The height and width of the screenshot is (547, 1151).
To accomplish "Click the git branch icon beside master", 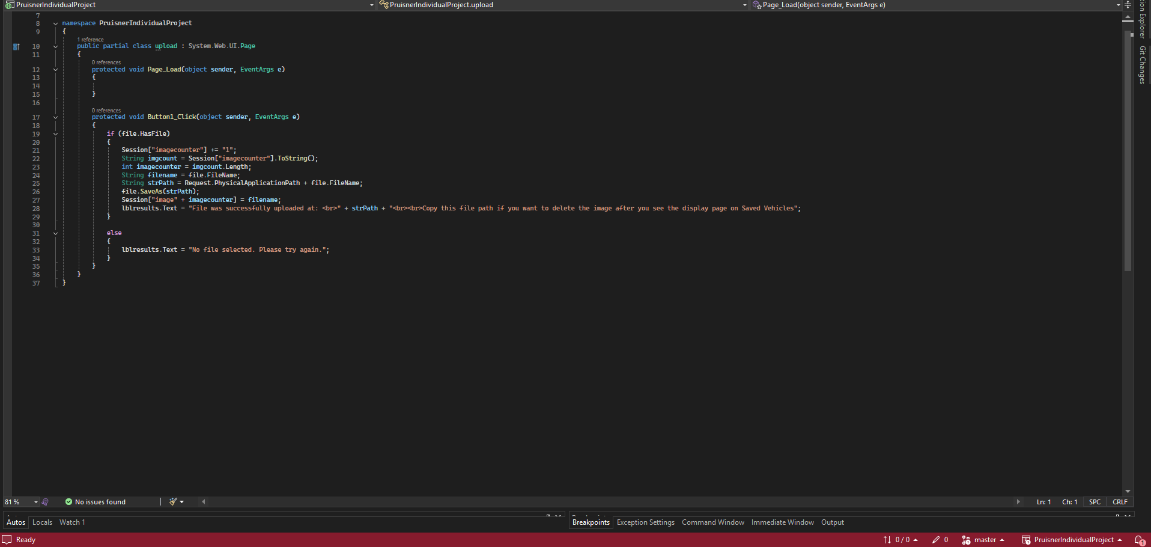I will pos(966,540).
